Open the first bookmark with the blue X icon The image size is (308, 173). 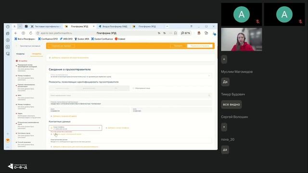click(25, 39)
